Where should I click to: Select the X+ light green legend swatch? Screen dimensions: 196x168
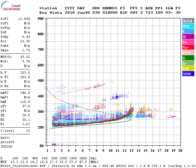coord(188,63)
